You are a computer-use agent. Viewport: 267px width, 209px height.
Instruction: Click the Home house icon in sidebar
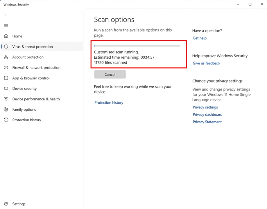(6, 36)
